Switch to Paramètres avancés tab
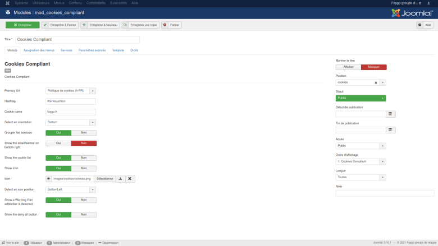The width and height of the screenshot is (438, 246). [92, 50]
